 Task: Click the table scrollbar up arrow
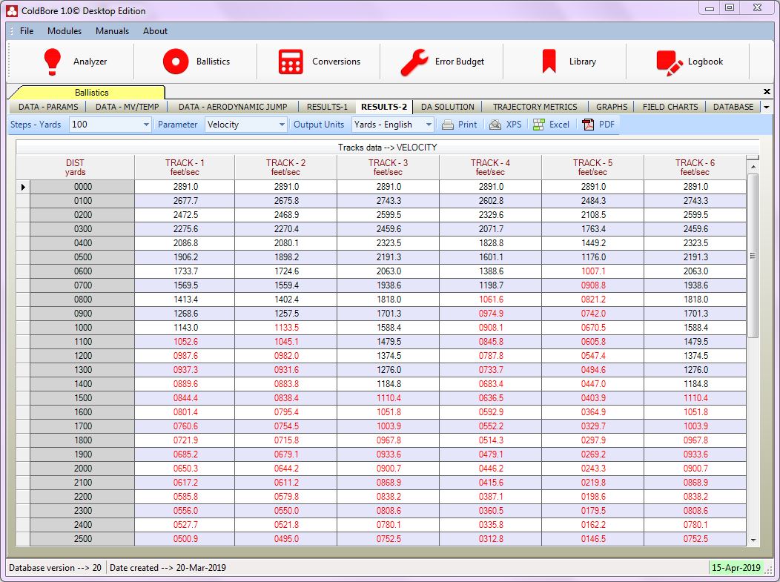(753, 167)
